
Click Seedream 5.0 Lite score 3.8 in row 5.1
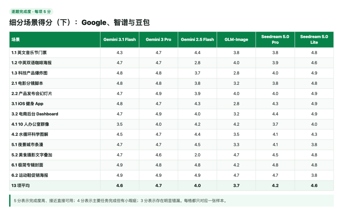pyautogui.click(x=314, y=144)
